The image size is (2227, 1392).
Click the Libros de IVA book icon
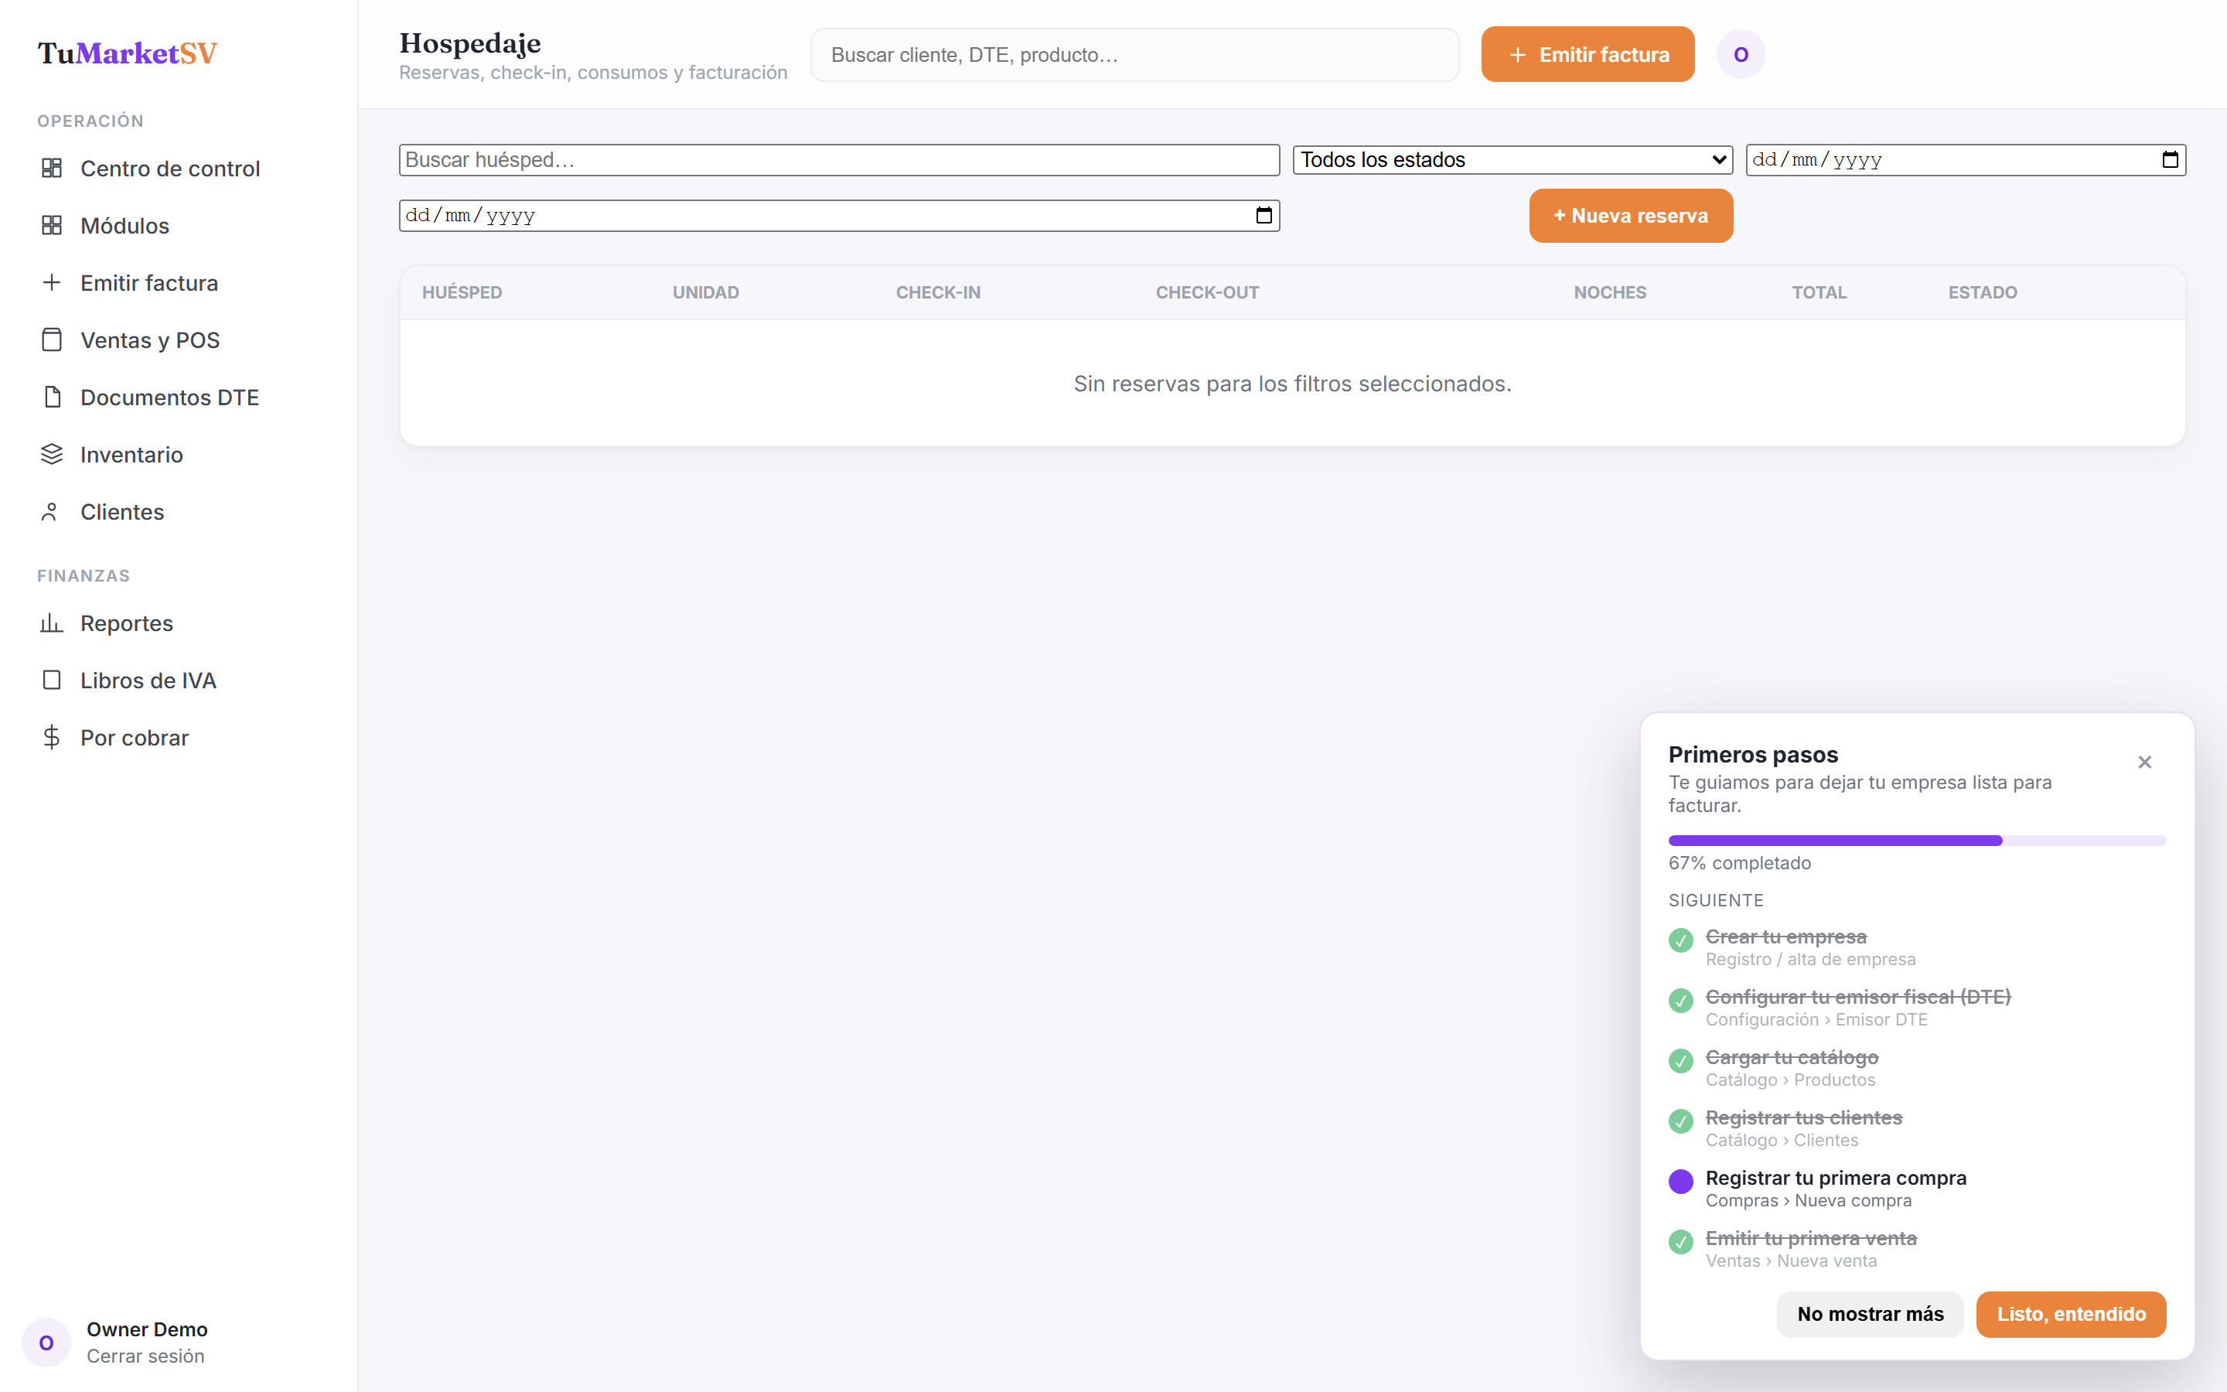pyautogui.click(x=52, y=681)
